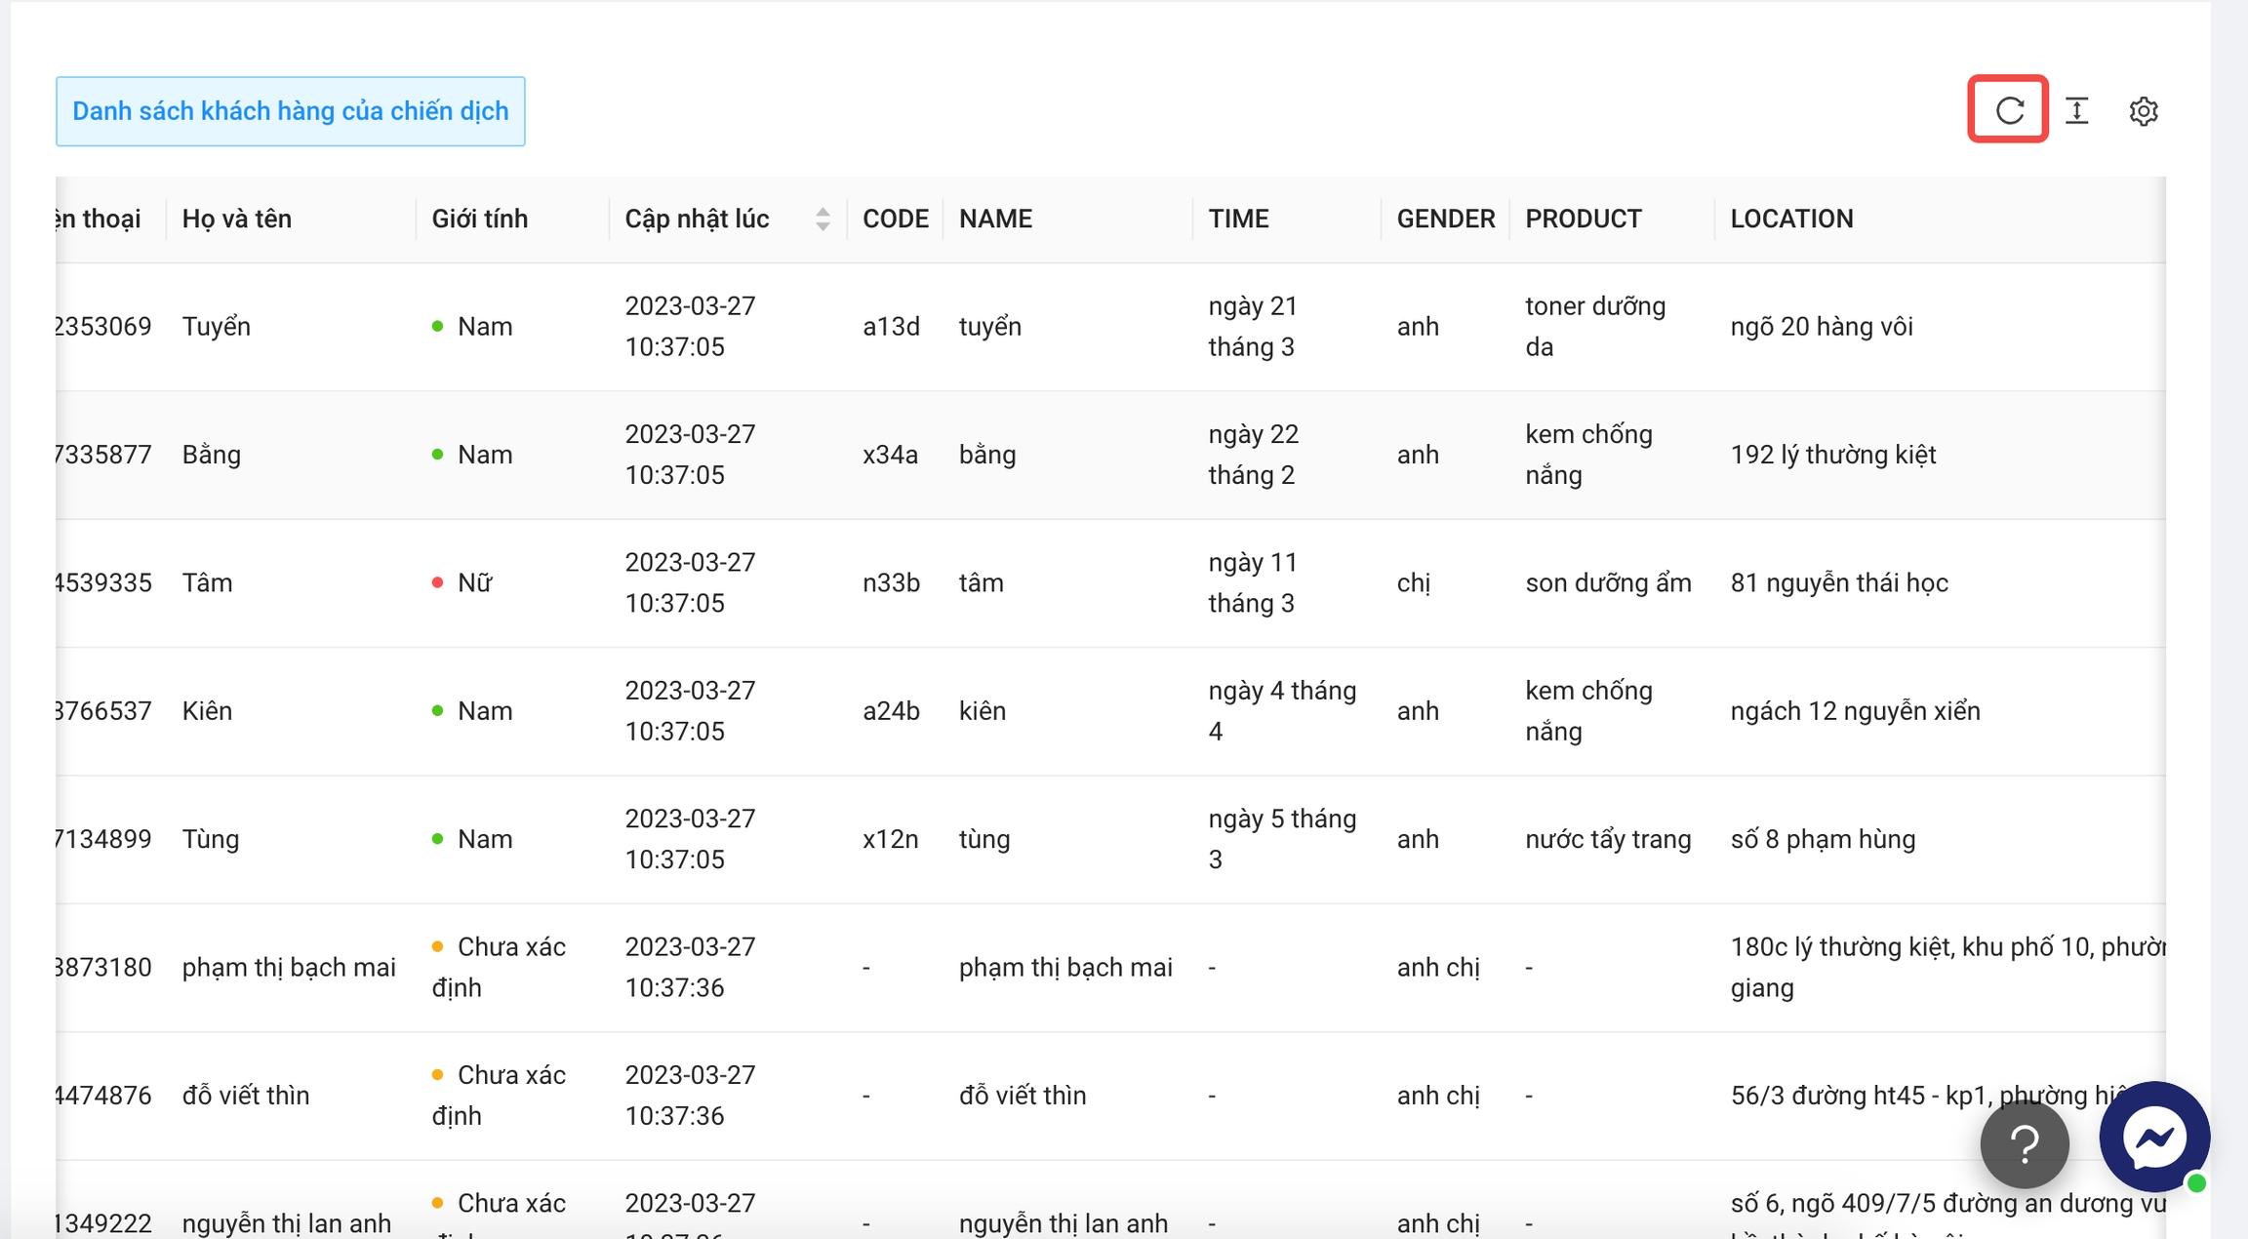Open the row height density icon
This screenshot has width=2248, height=1239.
(x=2077, y=111)
